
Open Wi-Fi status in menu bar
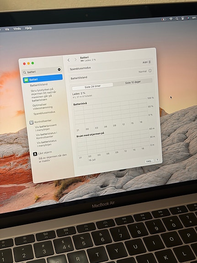coord(171,19)
